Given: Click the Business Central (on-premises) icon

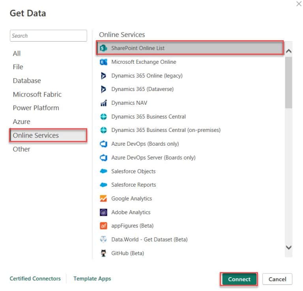Looking at the screenshot, I should point(103,130).
